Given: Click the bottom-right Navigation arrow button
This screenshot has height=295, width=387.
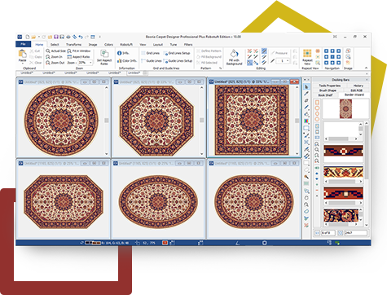Looking at the screenshot, I should point(338,63).
